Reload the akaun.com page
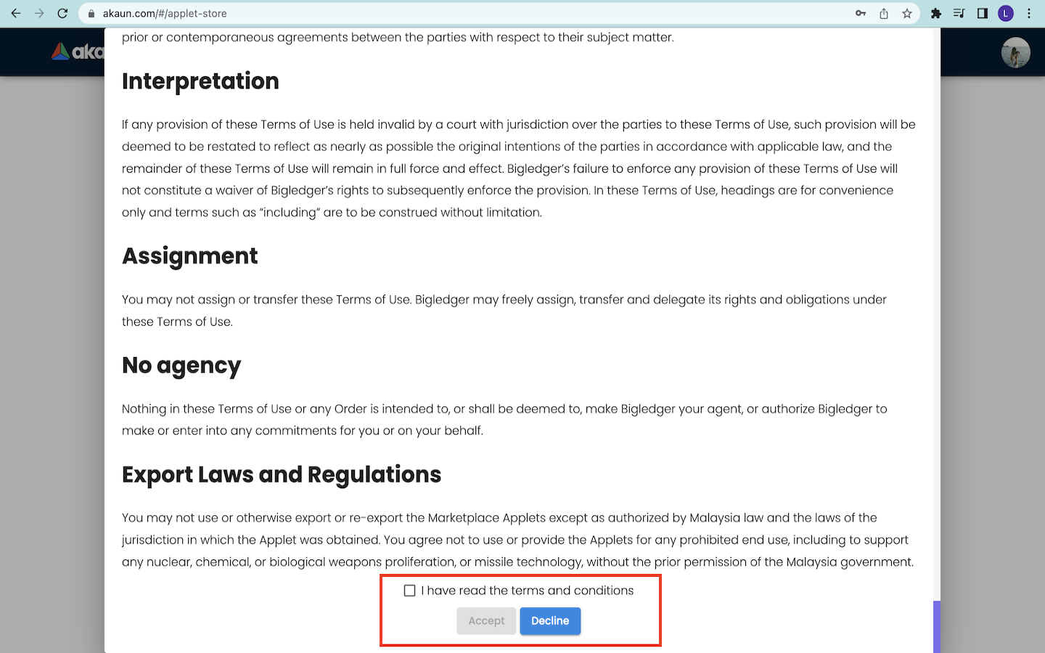 (x=62, y=13)
